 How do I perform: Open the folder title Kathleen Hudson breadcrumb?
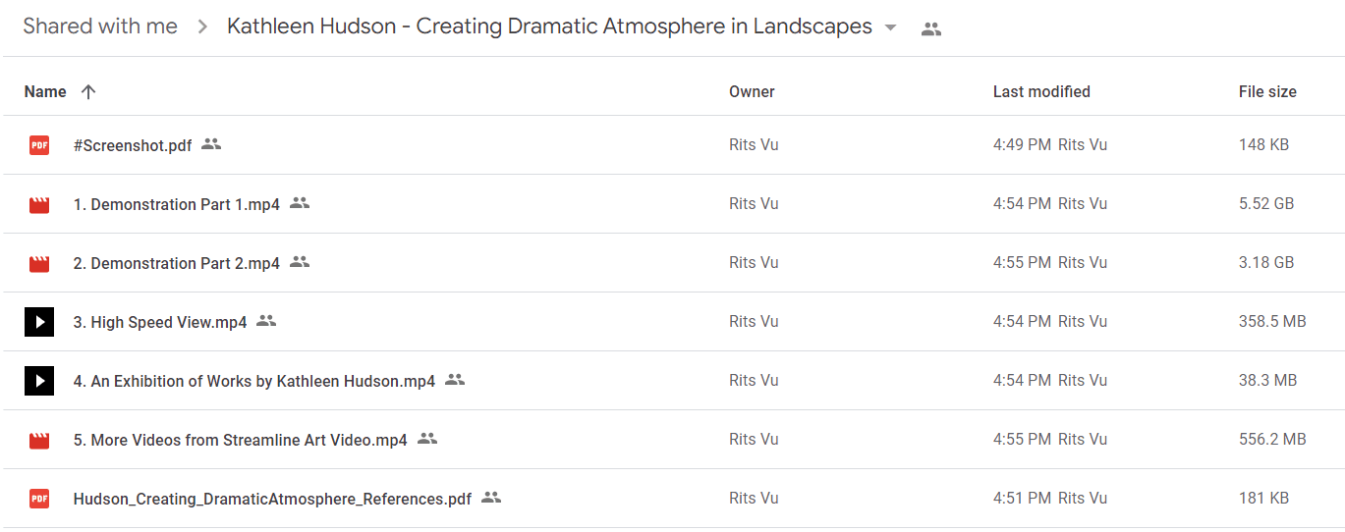pyautogui.click(x=549, y=27)
